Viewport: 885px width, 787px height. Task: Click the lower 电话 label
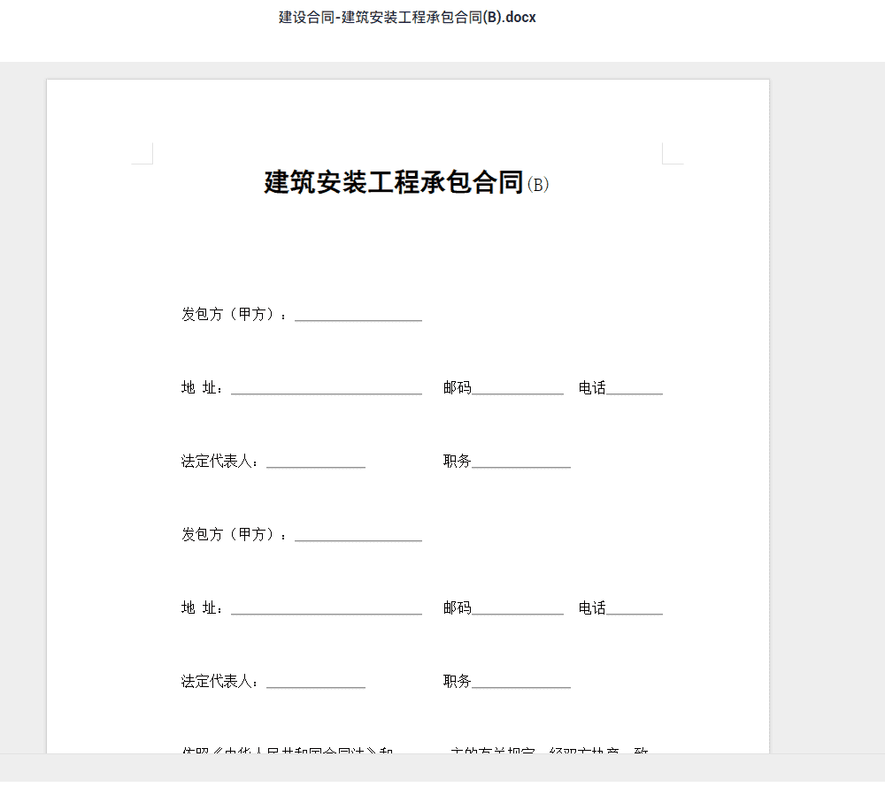[592, 607]
